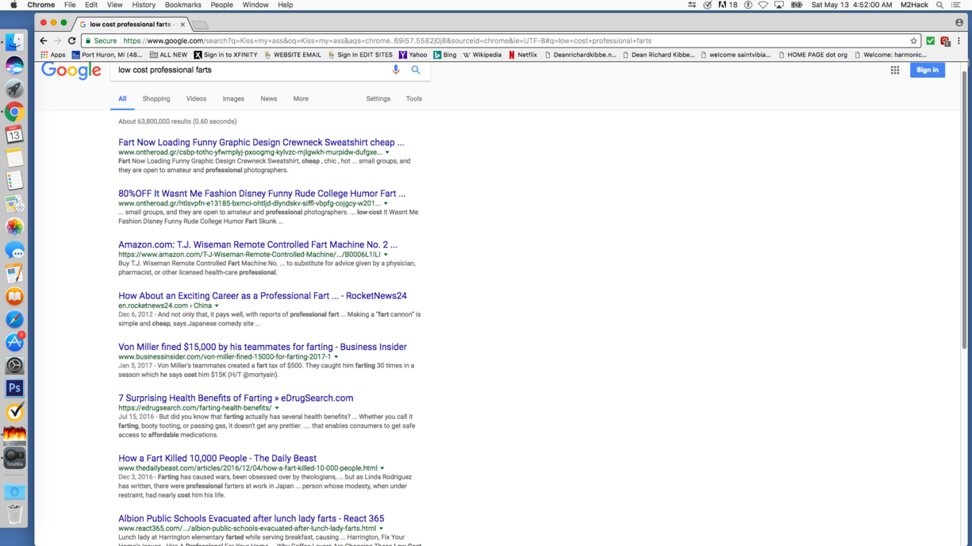Open the More search categories dropdown
Viewport: 972px width, 546px height.
pos(301,99)
